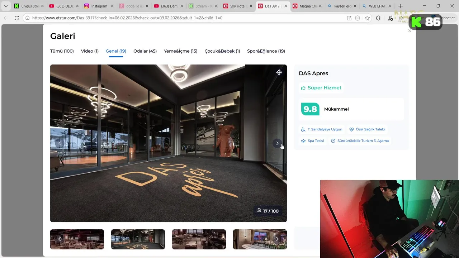Close the WEB EHAT tab
459x258 pixels.
(390, 6)
